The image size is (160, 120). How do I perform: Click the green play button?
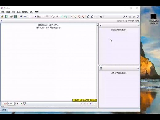coord(21,104)
